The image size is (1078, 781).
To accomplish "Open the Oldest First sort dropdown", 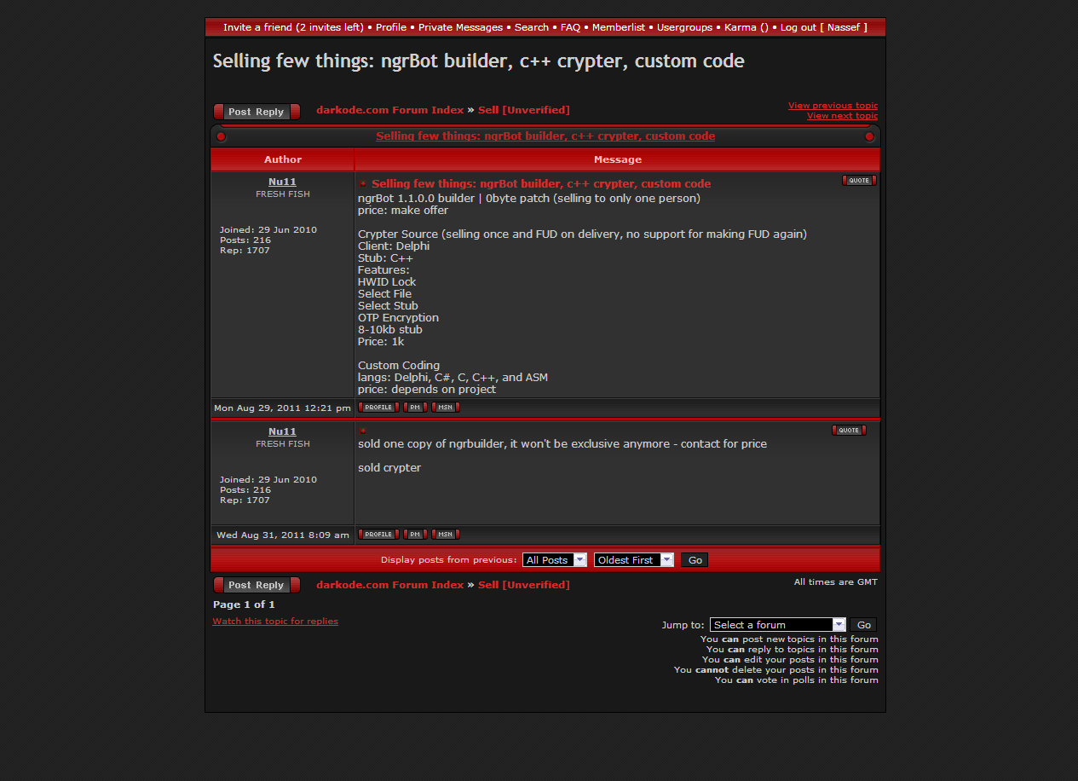I will point(633,560).
